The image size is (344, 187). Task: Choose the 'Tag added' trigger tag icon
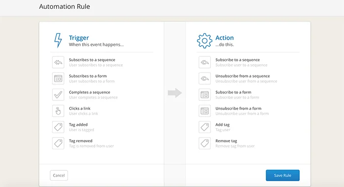coord(58,127)
